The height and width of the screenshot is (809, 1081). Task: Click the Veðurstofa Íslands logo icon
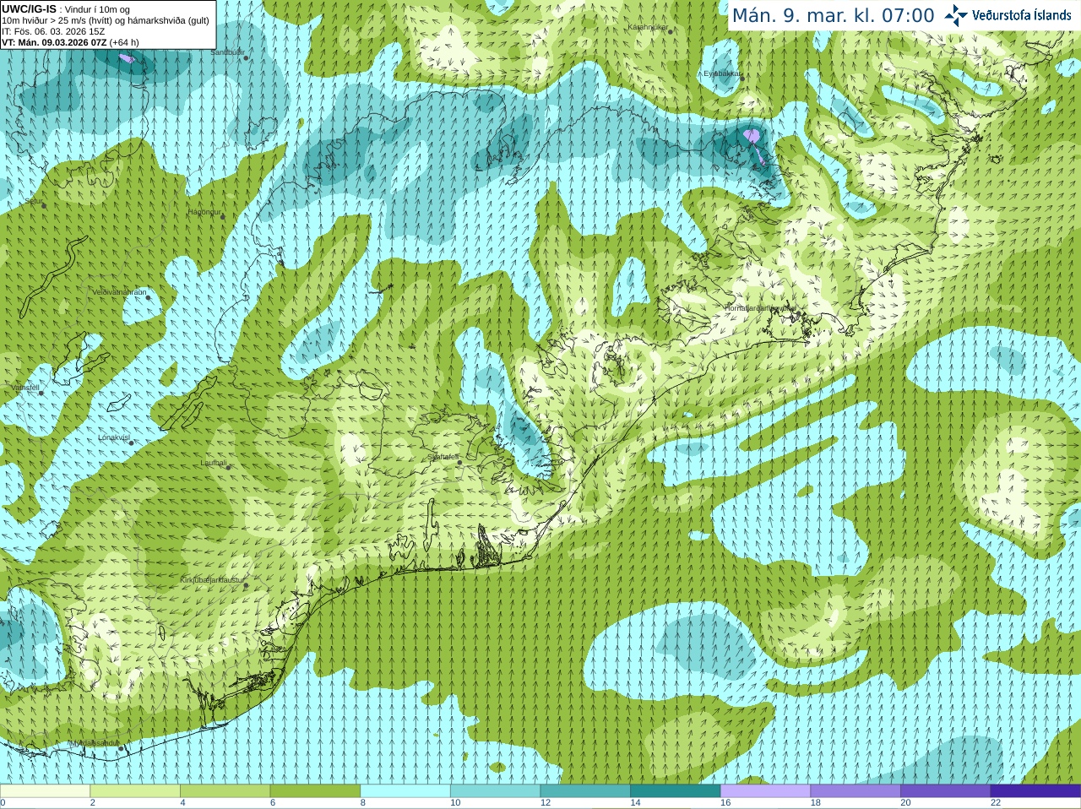click(955, 15)
